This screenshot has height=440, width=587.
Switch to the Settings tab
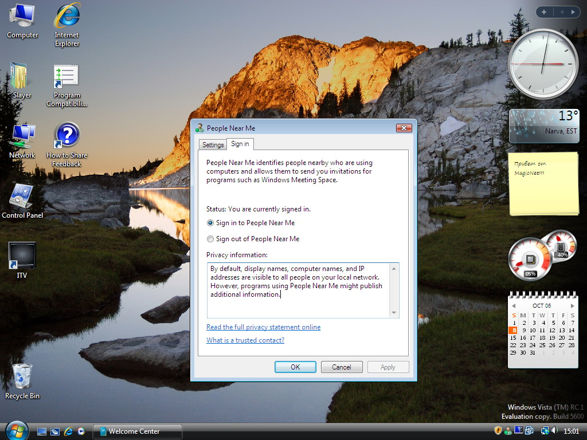coord(213,145)
